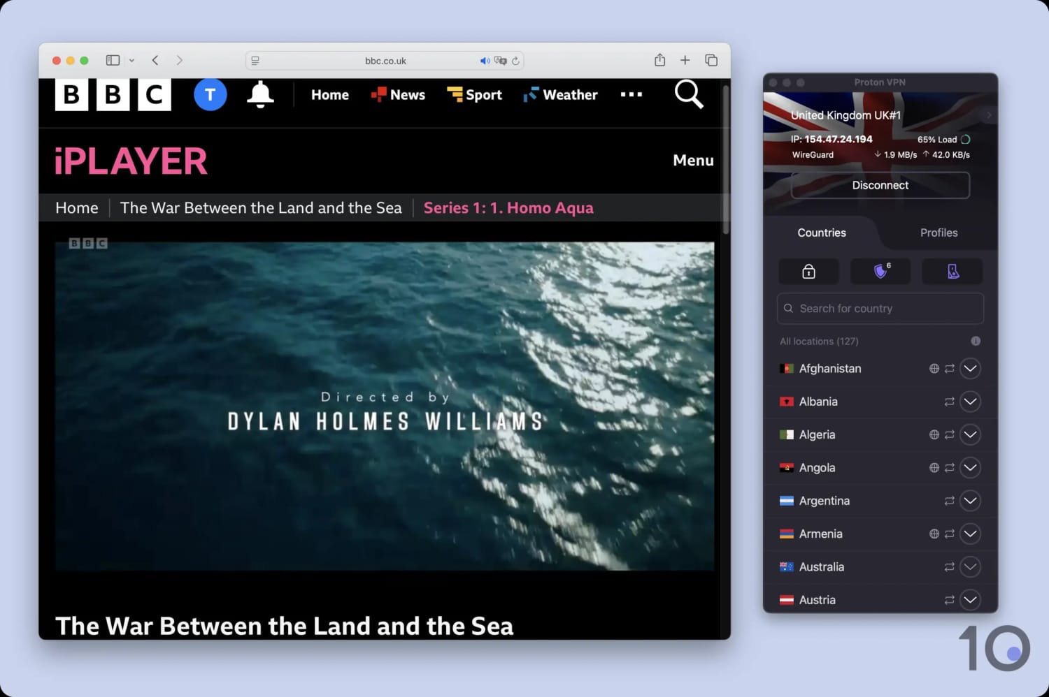Open the BBC search magnifier
Screen dimensions: 1049x697
pyautogui.click(x=688, y=94)
